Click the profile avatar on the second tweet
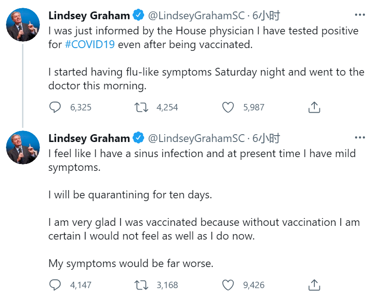The width and height of the screenshot is (374, 295). pyautogui.click(x=23, y=147)
